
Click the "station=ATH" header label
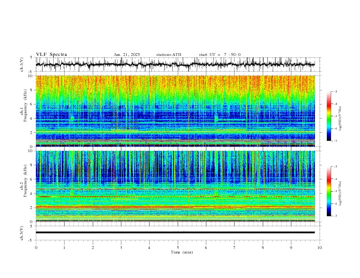click(169, 55)
